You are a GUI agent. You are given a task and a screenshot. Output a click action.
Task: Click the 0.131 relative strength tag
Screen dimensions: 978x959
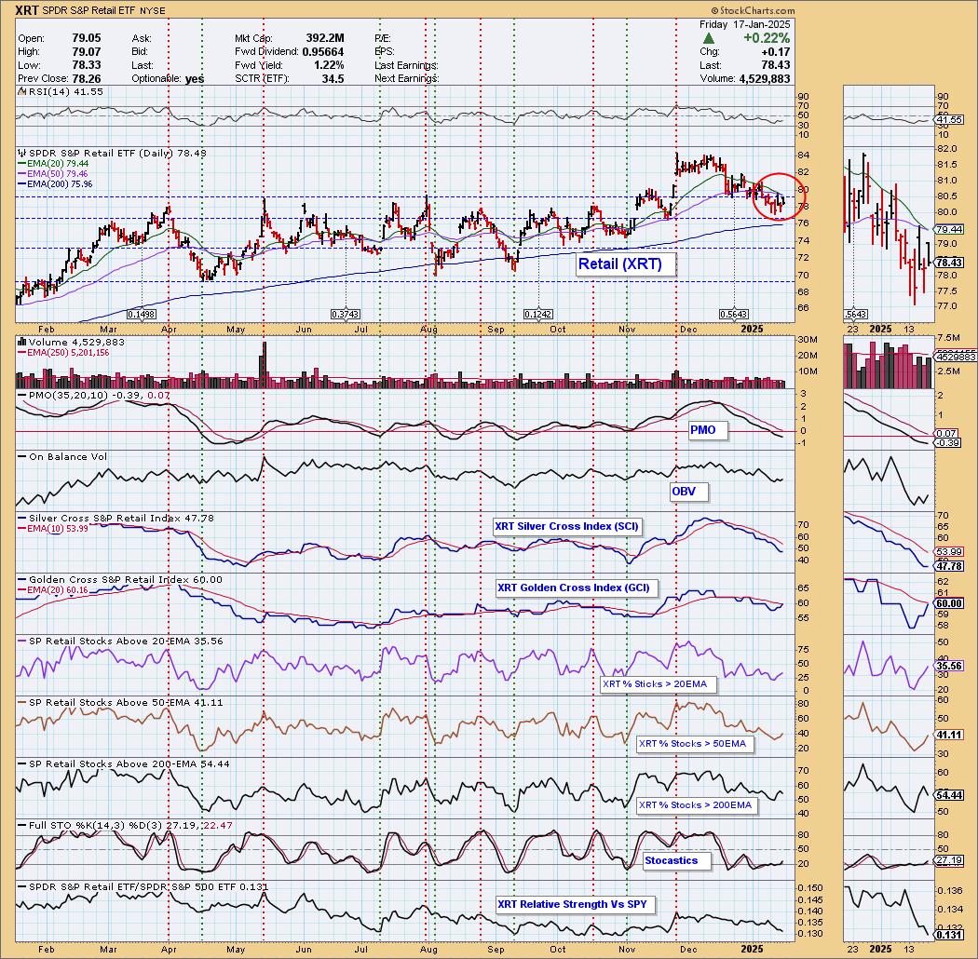949,936
